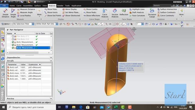The height and width of the screenshot is (110, 195).
Task: Click Show Combs
Action: tap(90, 9)
